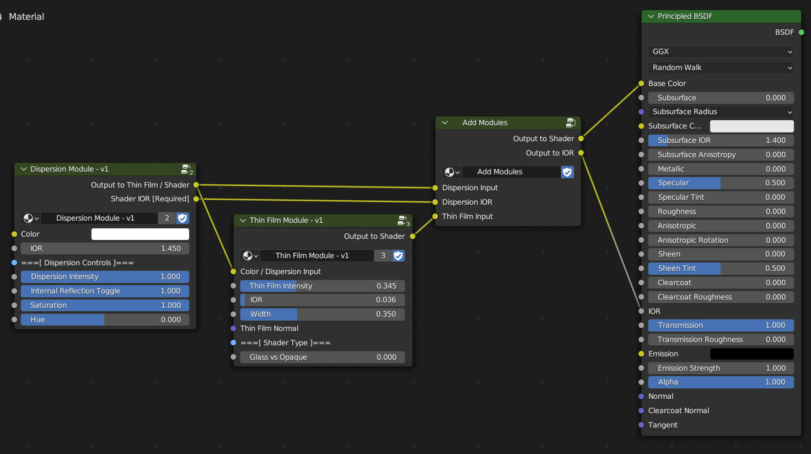Viewport: 811px width, 454px height.
Task: Click the BSDF output socket
Action: [801, 32]
